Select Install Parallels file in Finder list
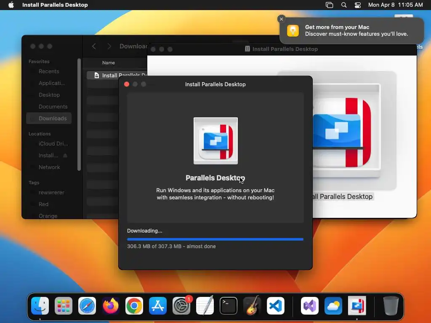Screen dimensions: 431x323 tap(117, 75)
